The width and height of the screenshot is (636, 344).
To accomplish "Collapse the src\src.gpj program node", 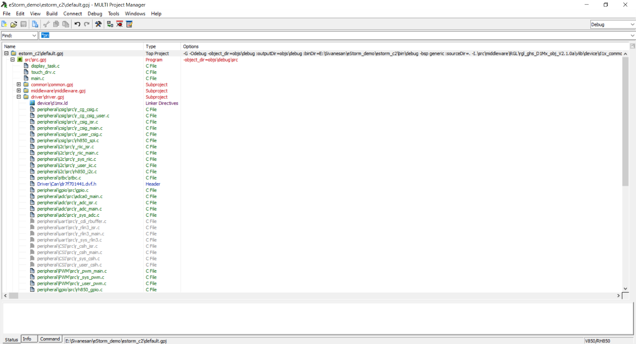I will tap(13, 60).
